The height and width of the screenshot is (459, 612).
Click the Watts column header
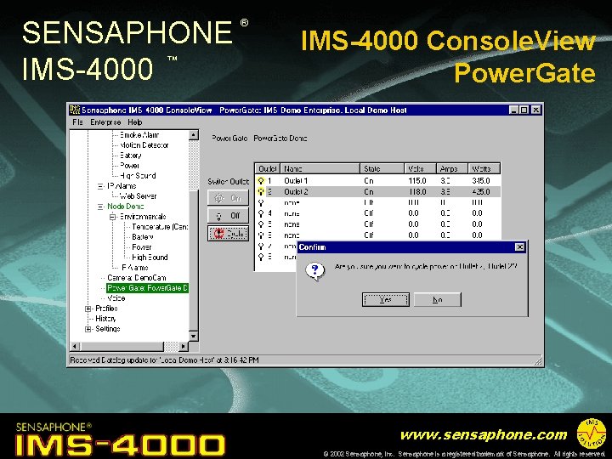tap(484, 168)
